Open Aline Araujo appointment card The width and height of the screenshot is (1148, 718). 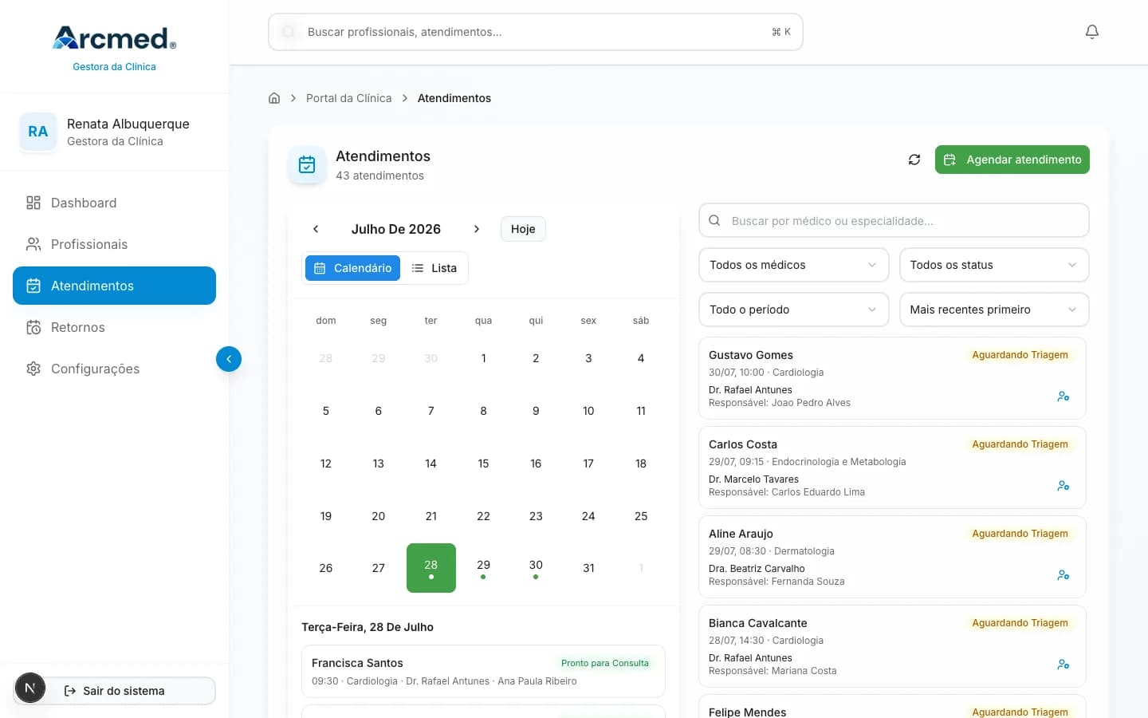pyautogui.click(x=892, y=557)
